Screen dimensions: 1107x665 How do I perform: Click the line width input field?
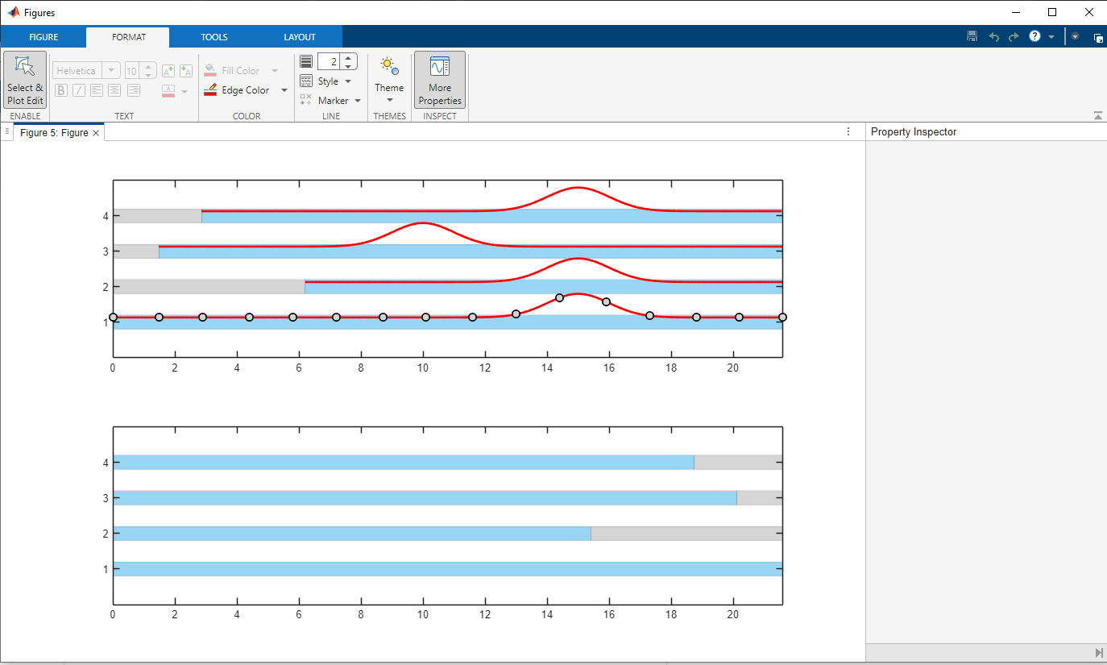tap(329, 61)
